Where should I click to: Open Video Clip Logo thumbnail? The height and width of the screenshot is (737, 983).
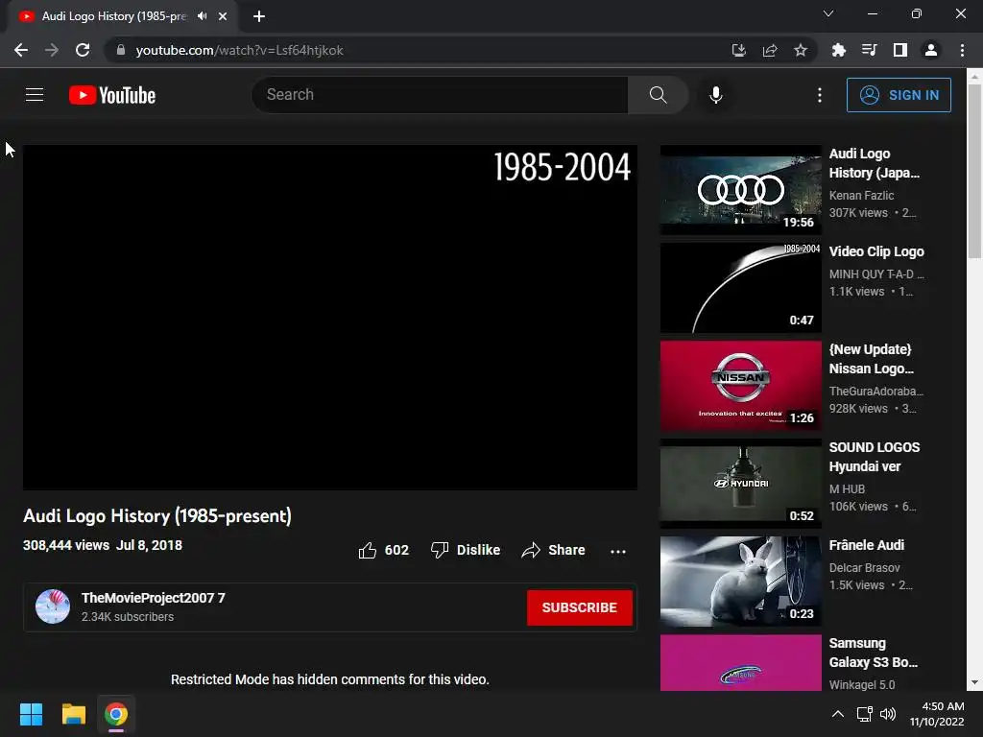click(x=740, y=288)
